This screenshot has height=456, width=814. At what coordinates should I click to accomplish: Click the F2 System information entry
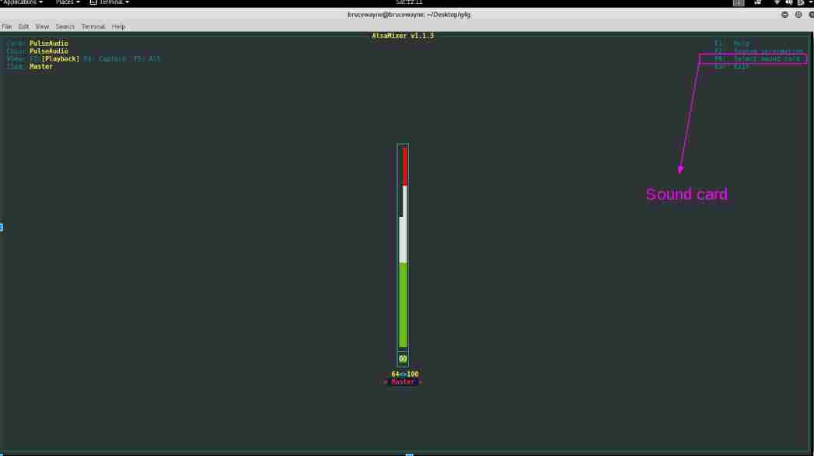point(759,51)
